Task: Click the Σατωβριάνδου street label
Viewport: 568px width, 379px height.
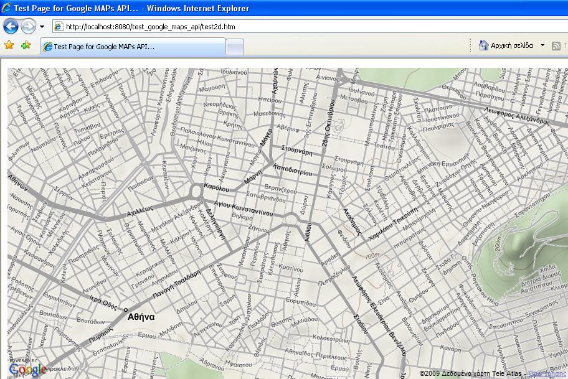Action: (266, 197)
